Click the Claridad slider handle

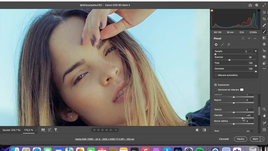pyautogui.click(x=242, y=118)
